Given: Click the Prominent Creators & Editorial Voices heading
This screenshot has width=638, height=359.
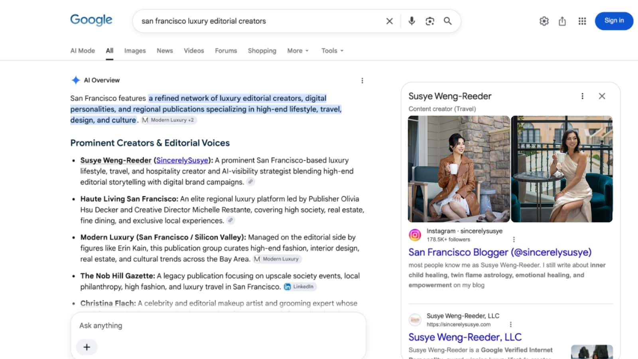Looking at the screenshot, I should pos(150,143).
